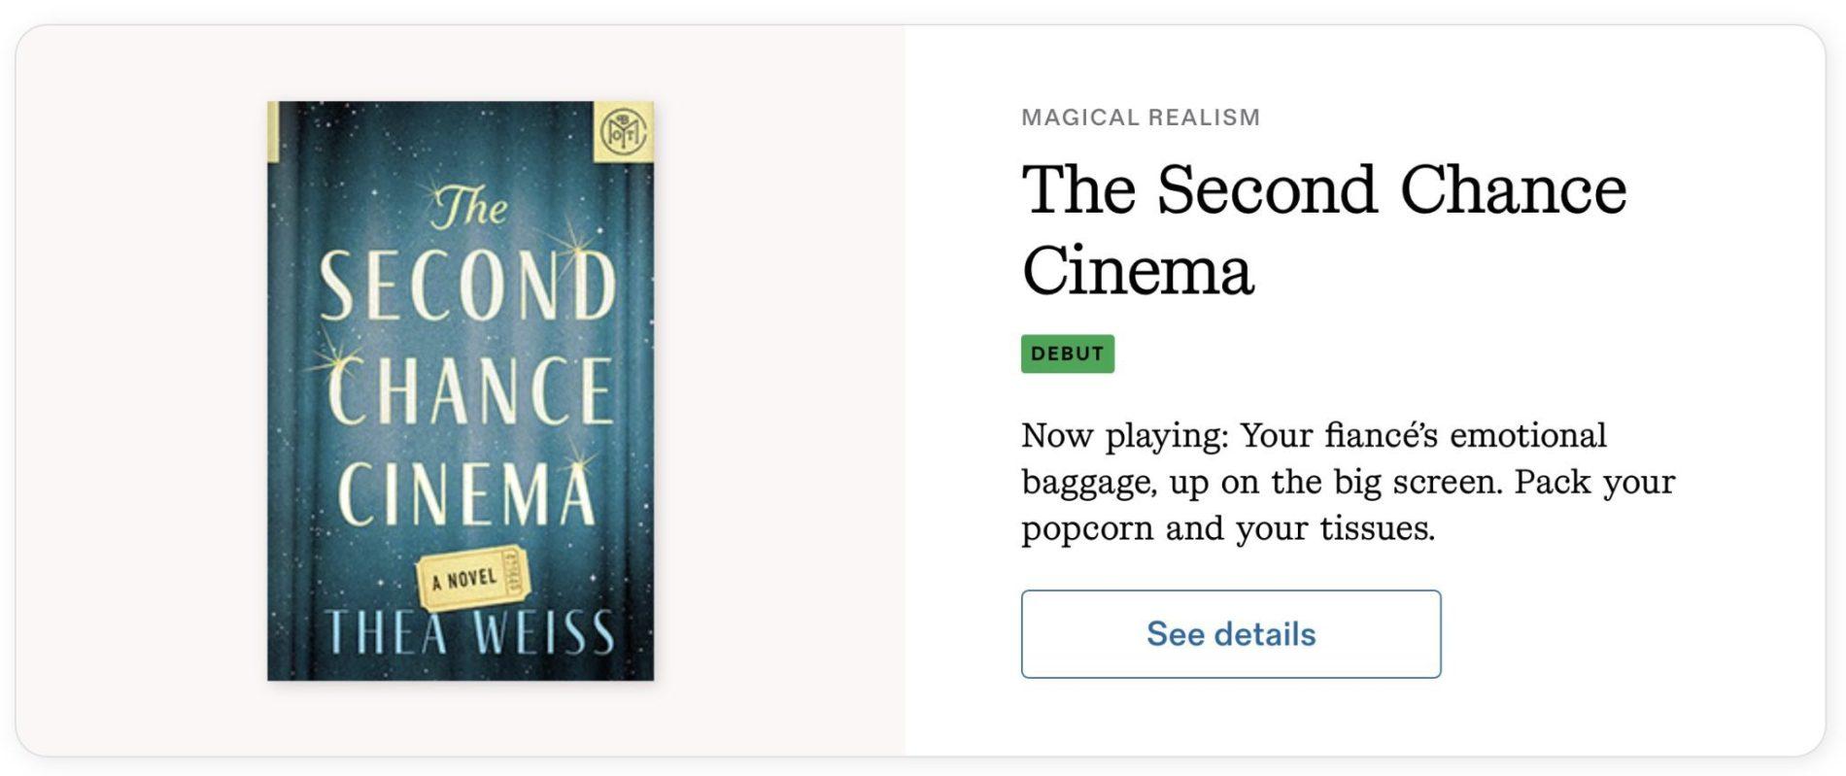Viewport: 1846px width, 776px height.
Task: Click 'Now playing:' in the description
Action: click(x=1124, y=435)
